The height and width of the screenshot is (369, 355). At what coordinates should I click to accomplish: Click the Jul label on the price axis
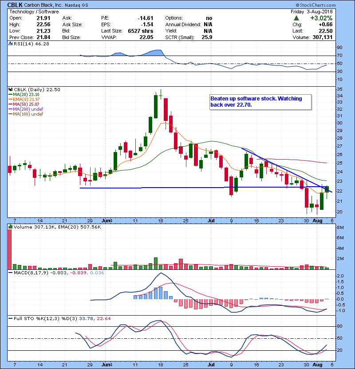coord(211,221)
